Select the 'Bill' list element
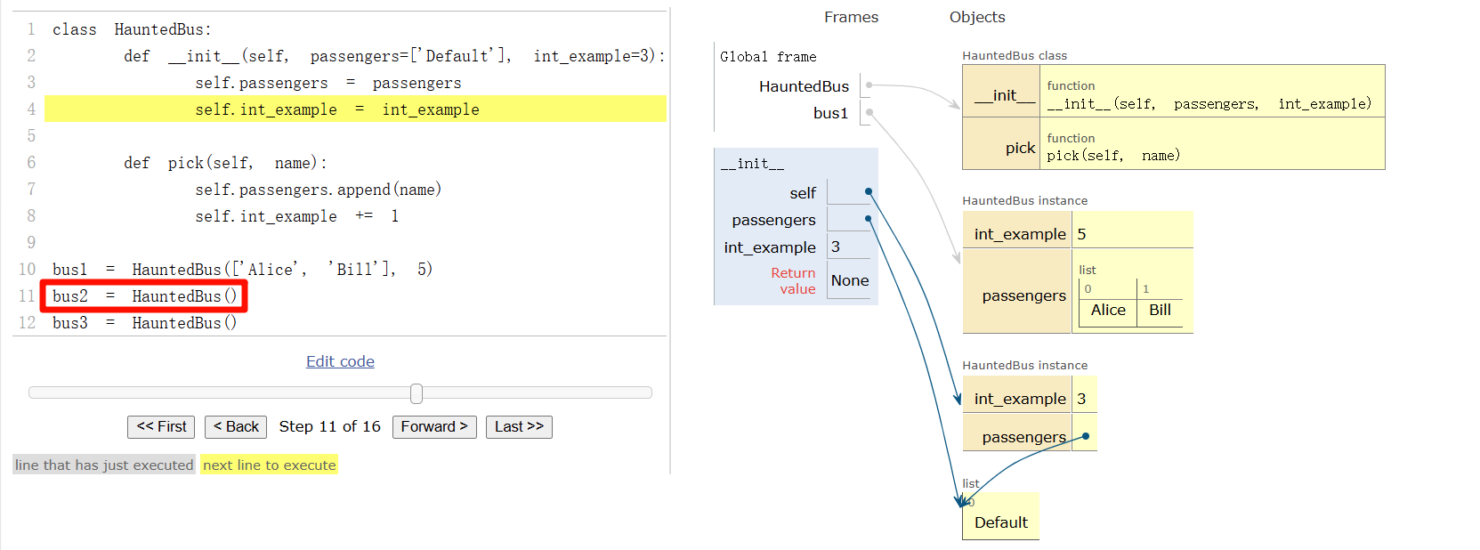The height and width of the screenshot is (550, 1480). 1160,311
